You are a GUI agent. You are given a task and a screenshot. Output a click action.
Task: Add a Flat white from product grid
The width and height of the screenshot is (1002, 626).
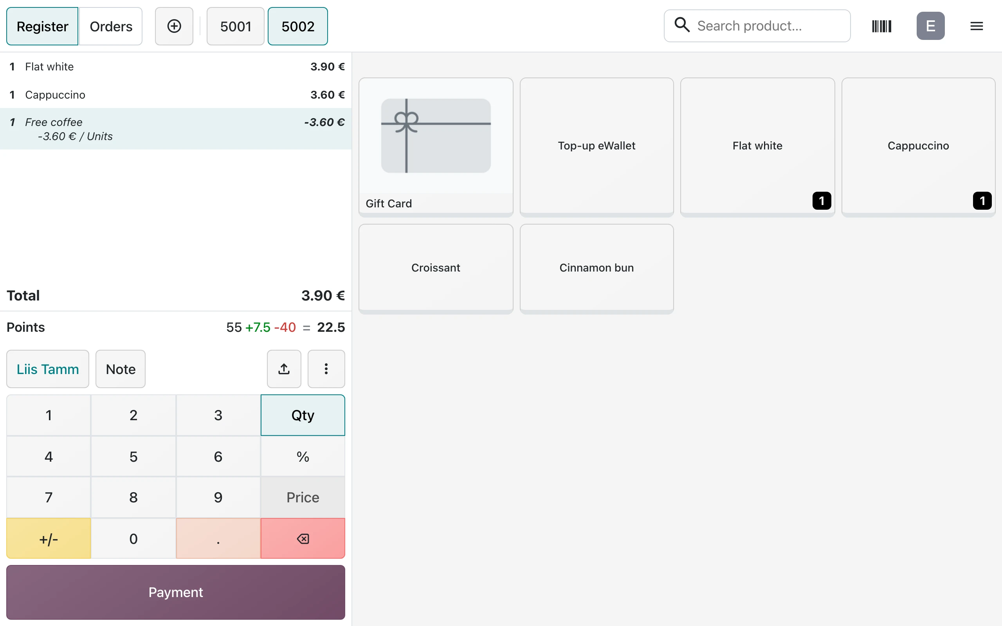pyautogui.click(x=757, y=147)
